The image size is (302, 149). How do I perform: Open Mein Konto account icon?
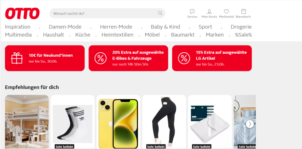[x=209, y=12]
